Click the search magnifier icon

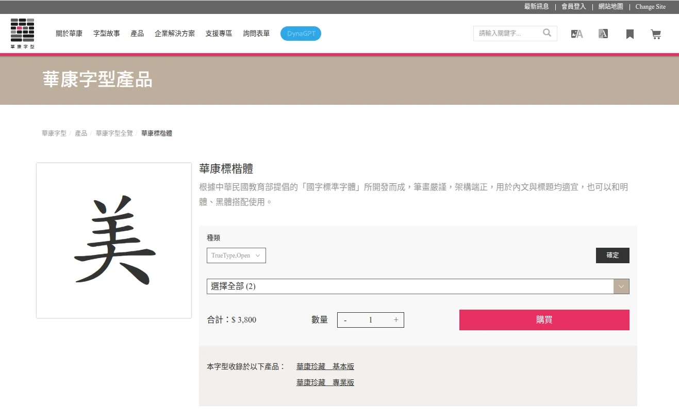pos(547,33)
